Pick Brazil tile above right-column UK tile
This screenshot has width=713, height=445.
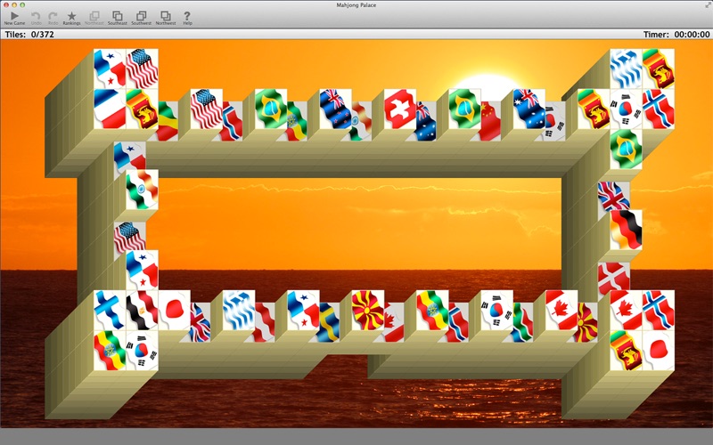[x=627, y=150]
